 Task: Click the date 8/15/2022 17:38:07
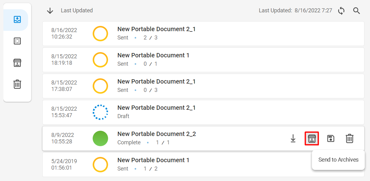[x=64, y=86]
